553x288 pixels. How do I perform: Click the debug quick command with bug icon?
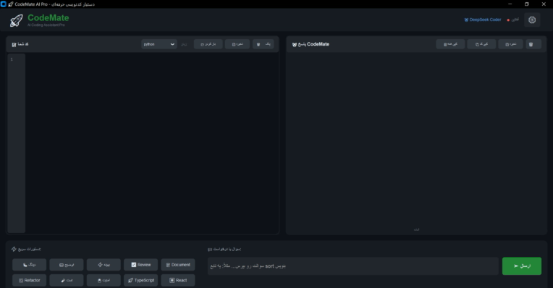pyautogui.click(x=29, y=265)
